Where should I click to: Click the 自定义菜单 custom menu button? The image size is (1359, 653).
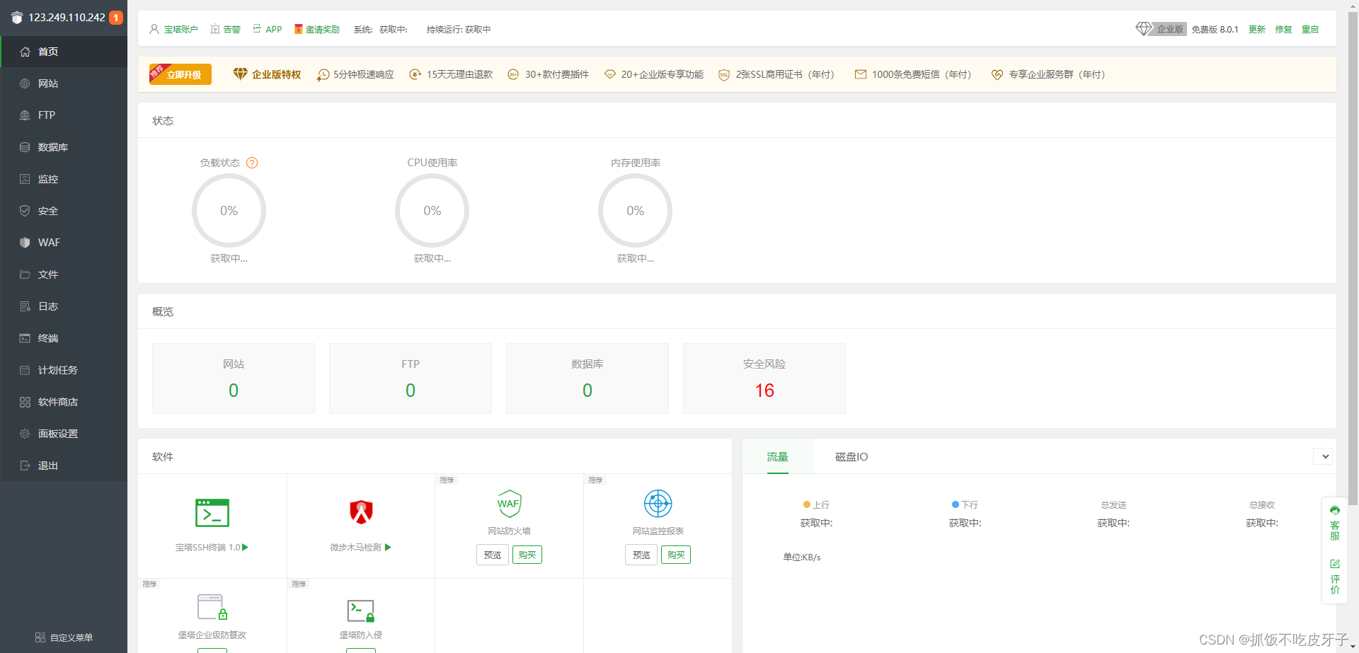(x=64, y=637)
